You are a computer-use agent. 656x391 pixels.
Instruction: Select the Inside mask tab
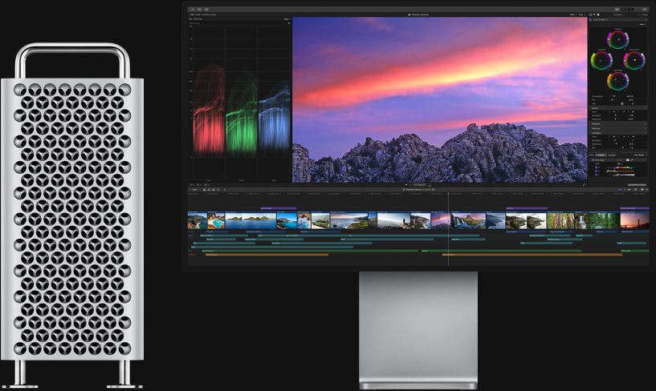[601, 155]
